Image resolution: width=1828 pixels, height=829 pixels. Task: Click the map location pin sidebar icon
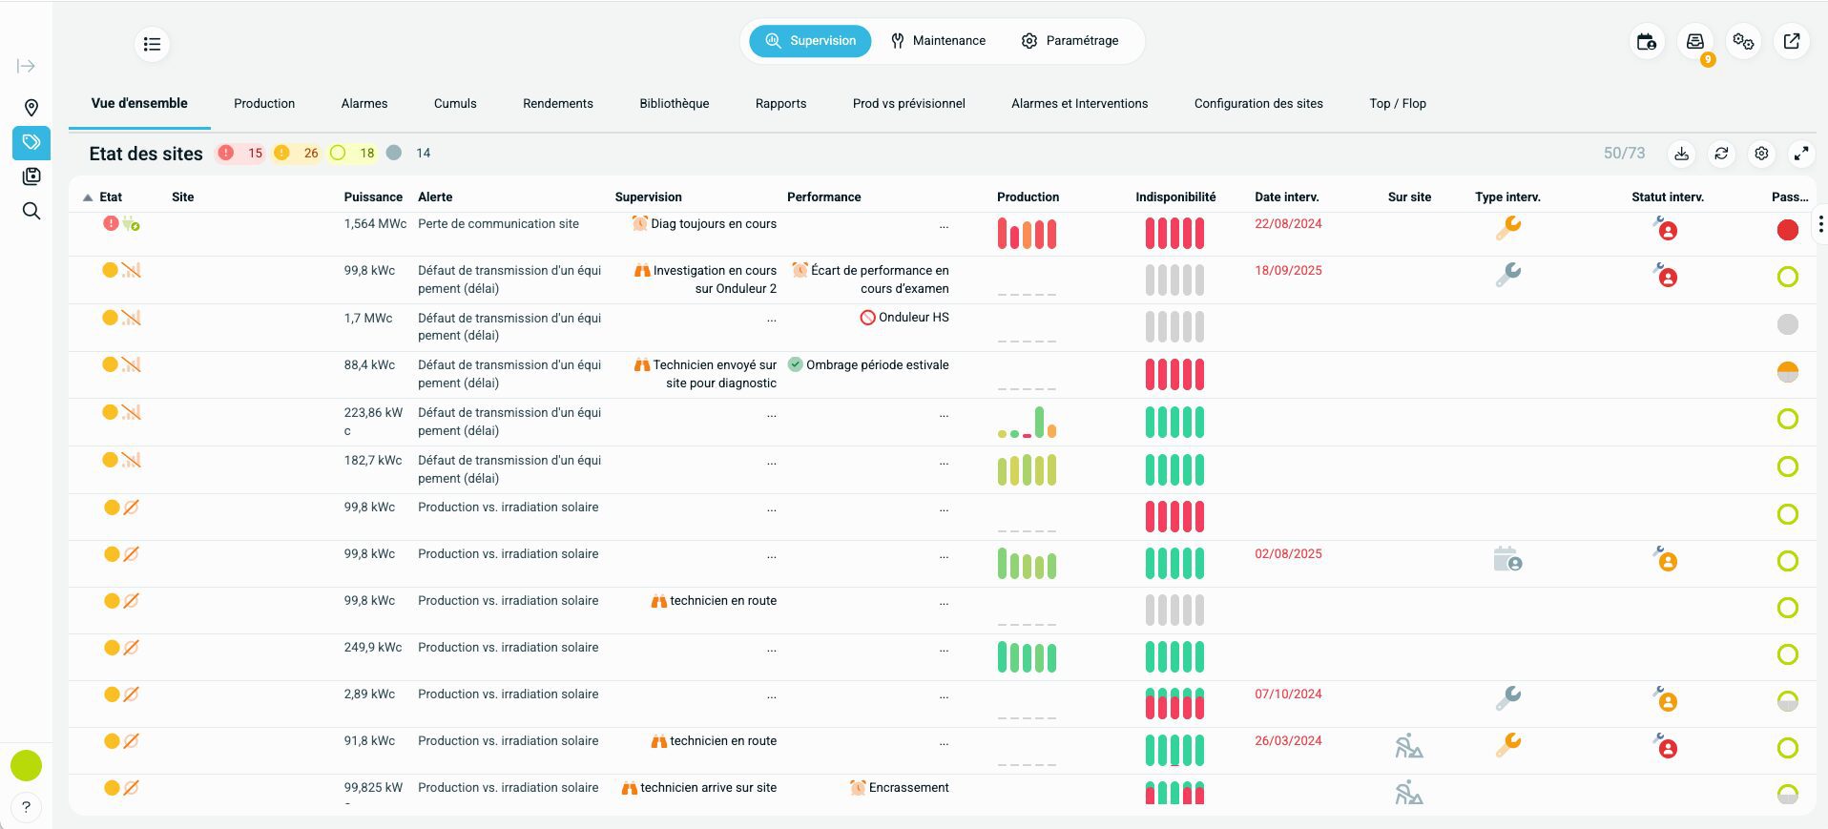31,108
